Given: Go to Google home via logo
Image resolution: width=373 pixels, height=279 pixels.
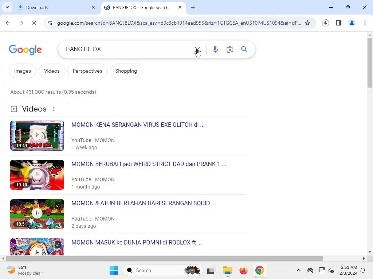Looking at the screenshot, I should (25, 50).
